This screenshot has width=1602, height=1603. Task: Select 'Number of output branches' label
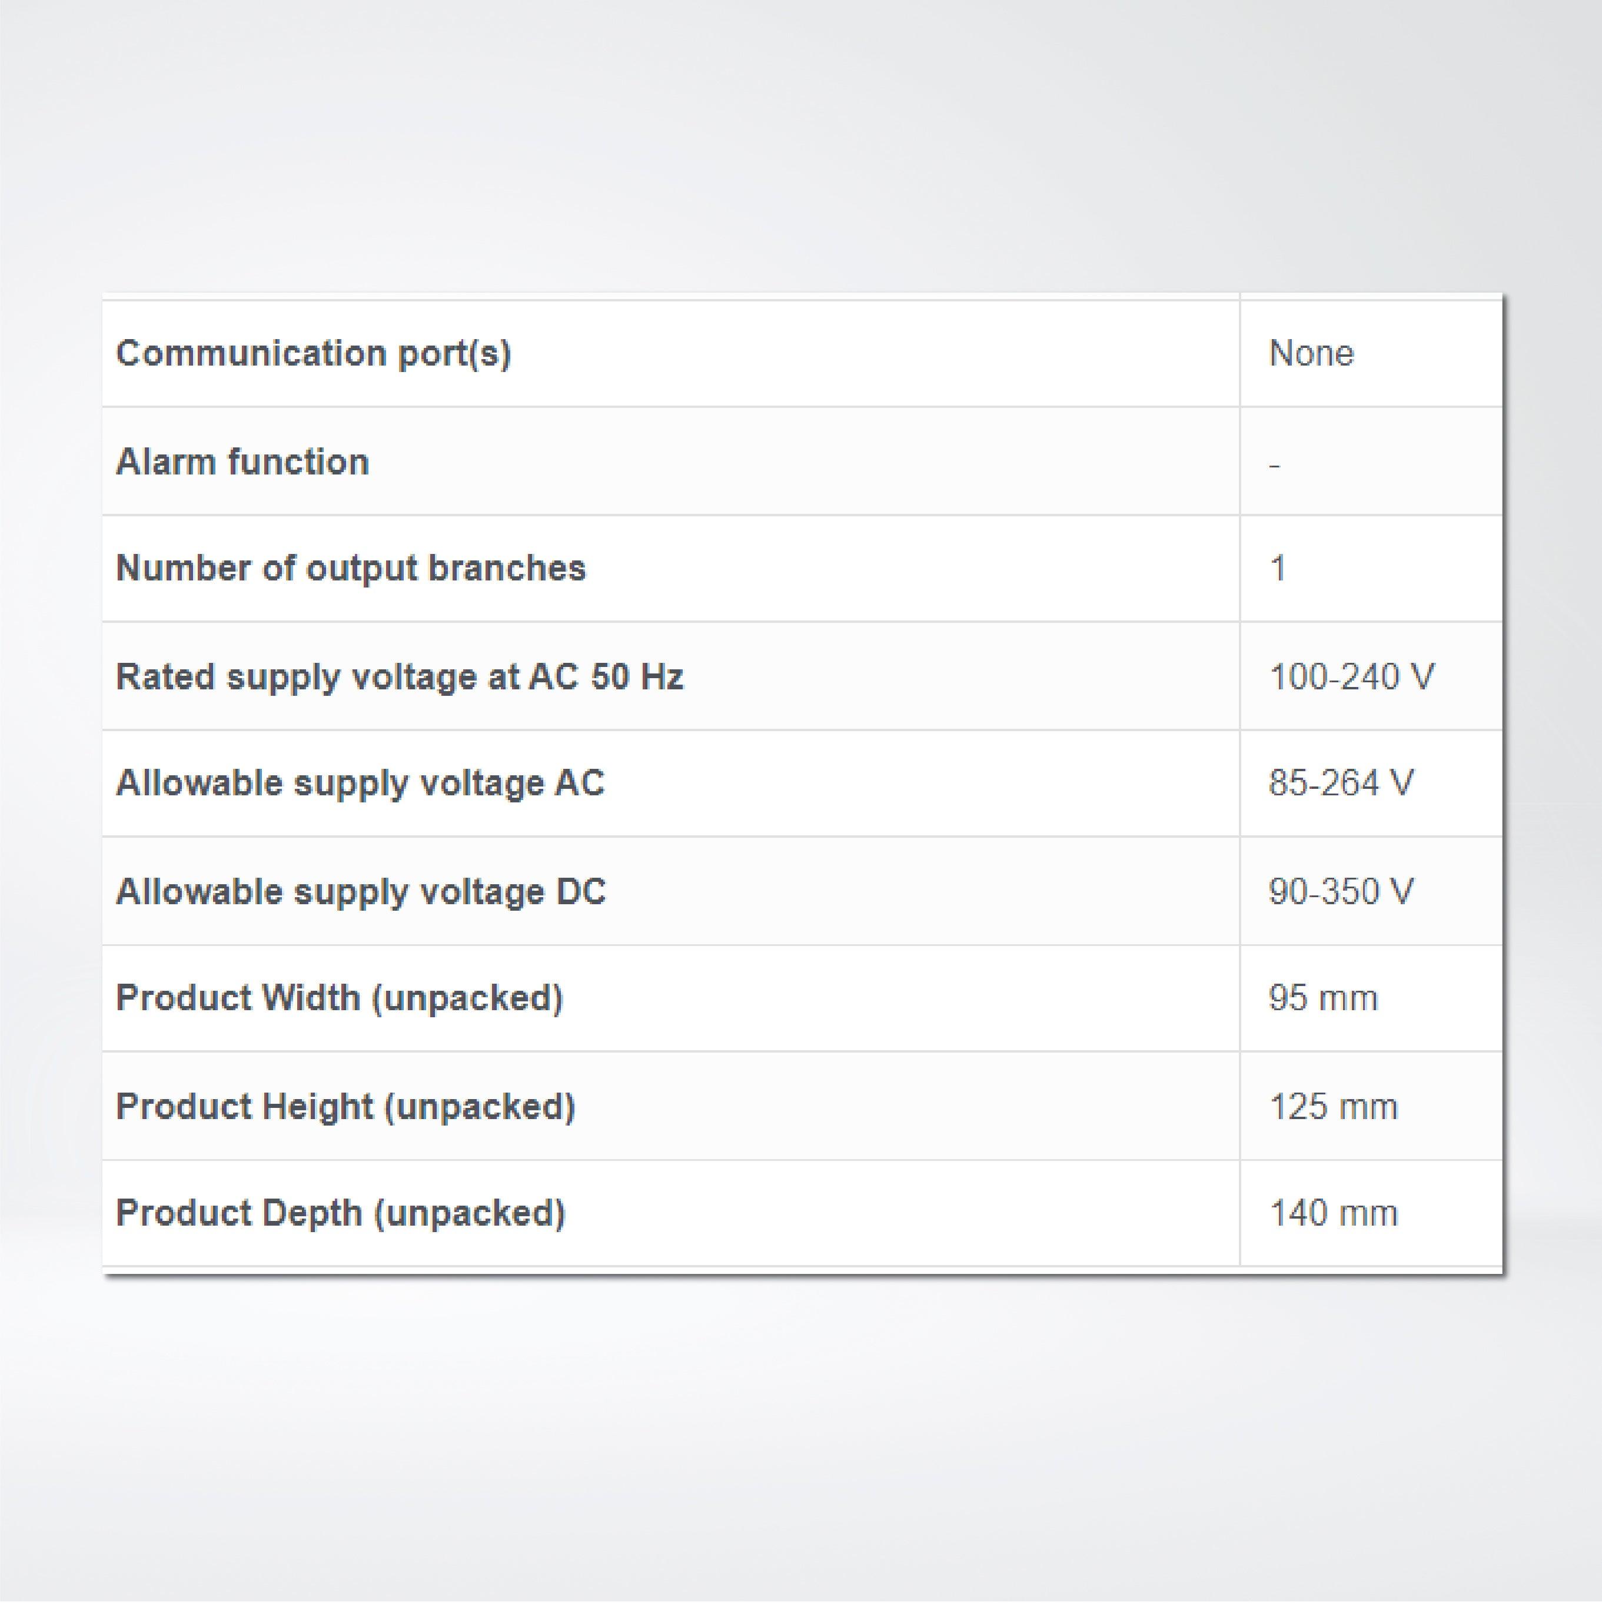(351, 569)
